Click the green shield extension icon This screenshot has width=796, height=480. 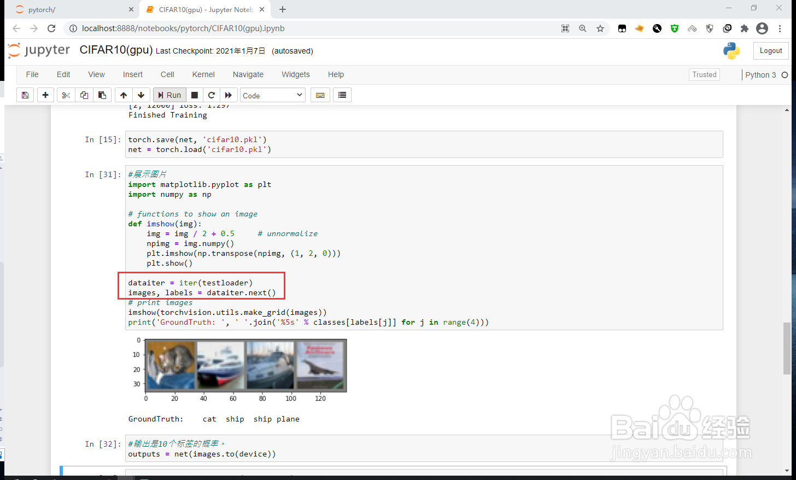(675, 28)
